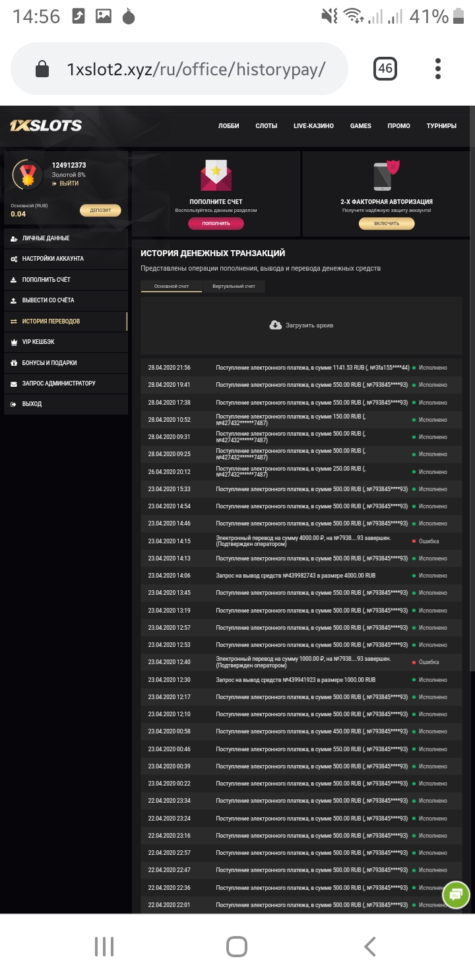Image resolution: width=475 pixels, height=977 pixels.
Task: Open Настройки аккаунта via the gears icon
Action: 15,259
